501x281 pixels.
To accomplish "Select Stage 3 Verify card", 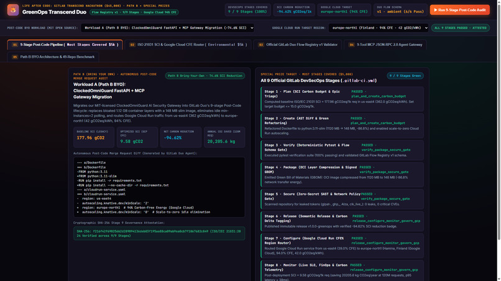I will click(x=342, y=150).
